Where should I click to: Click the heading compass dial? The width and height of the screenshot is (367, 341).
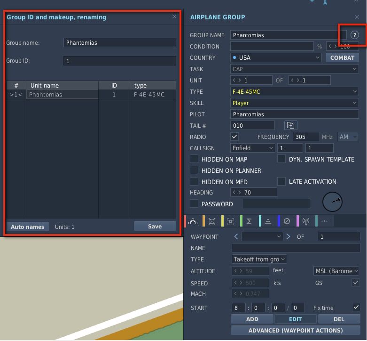click(332, 202)
